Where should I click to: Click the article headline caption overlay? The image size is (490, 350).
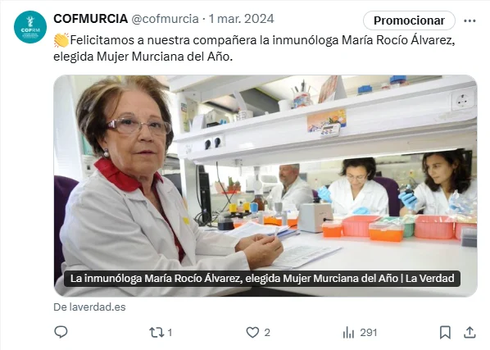coord(262,279)
